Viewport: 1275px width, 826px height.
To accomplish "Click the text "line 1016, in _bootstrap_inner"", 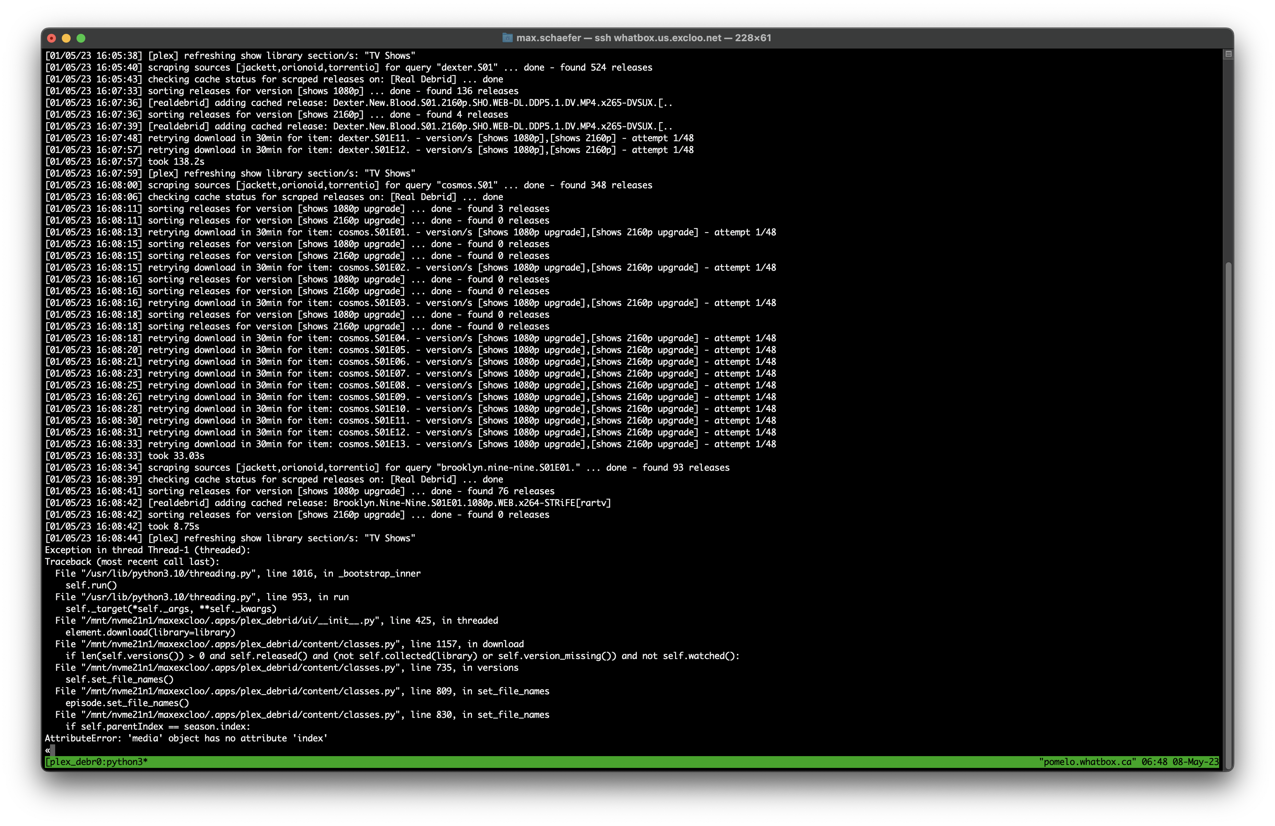I will coord(343,573).
